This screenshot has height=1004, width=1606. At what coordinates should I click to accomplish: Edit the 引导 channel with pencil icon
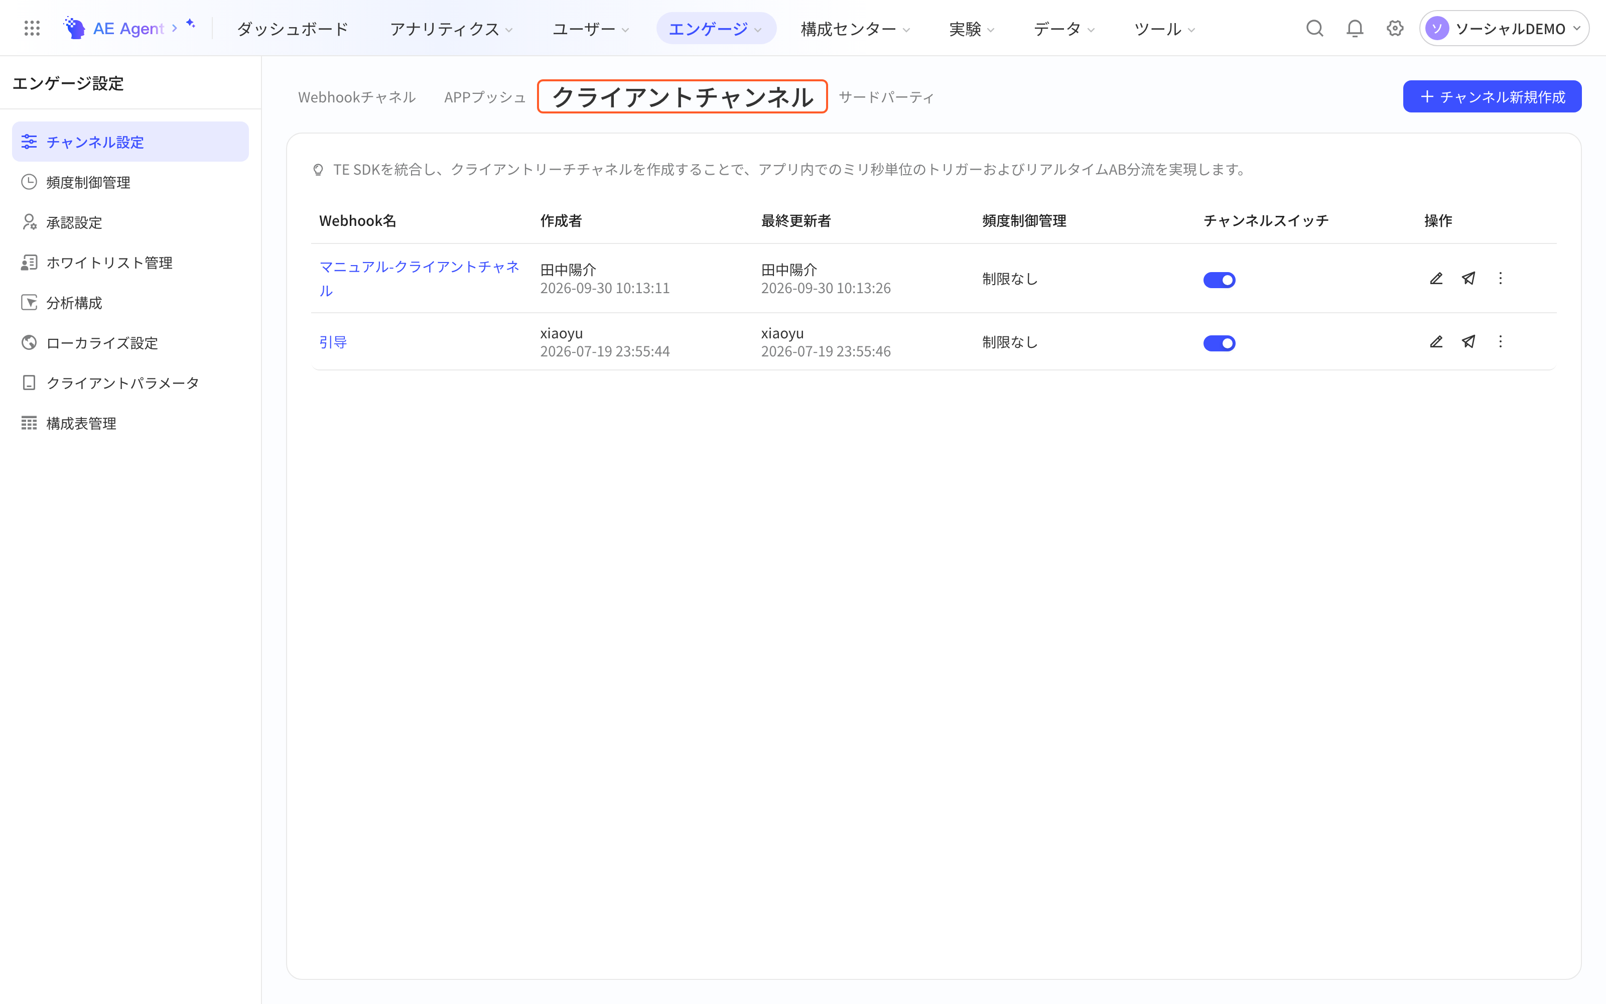click(1436, 341)
